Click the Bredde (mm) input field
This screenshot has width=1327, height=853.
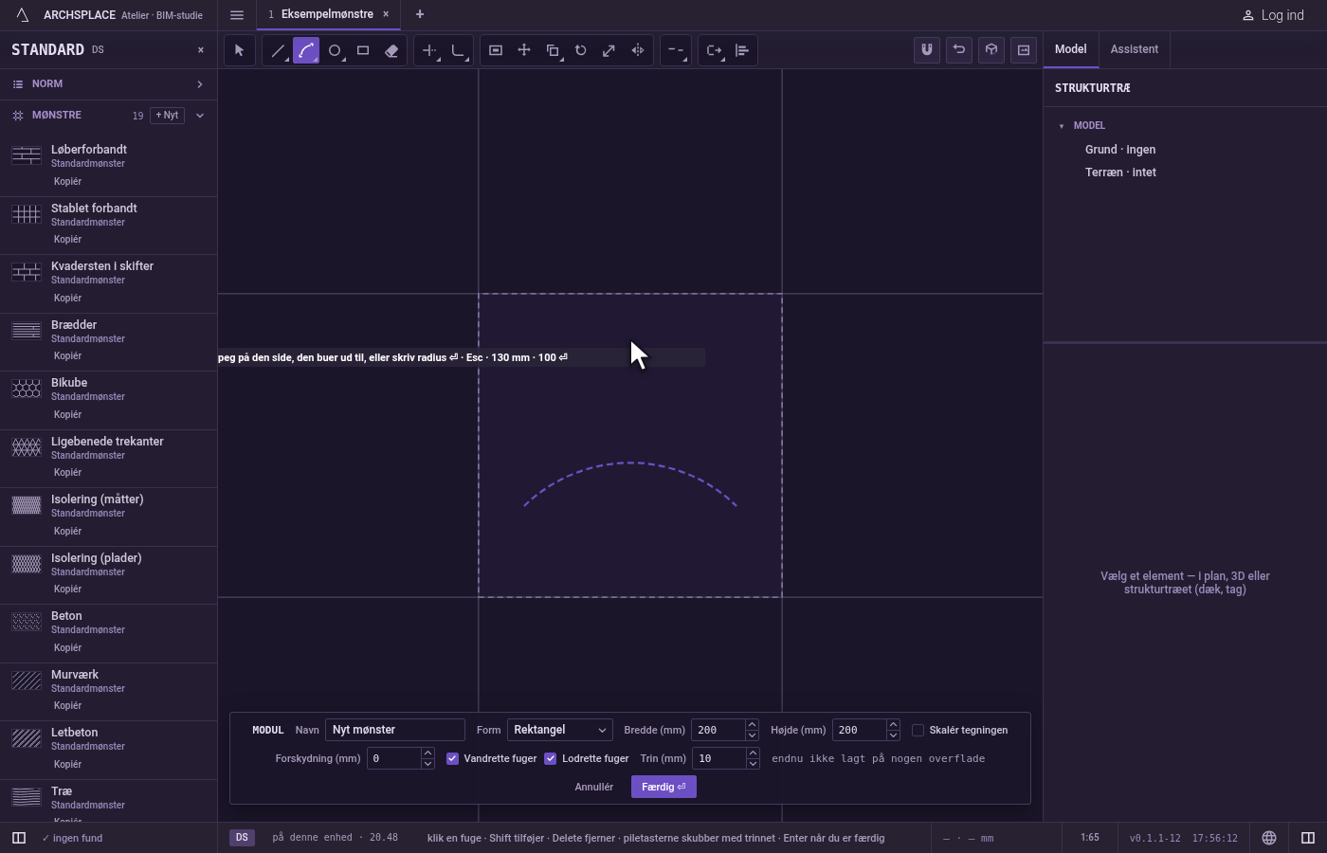718,730
